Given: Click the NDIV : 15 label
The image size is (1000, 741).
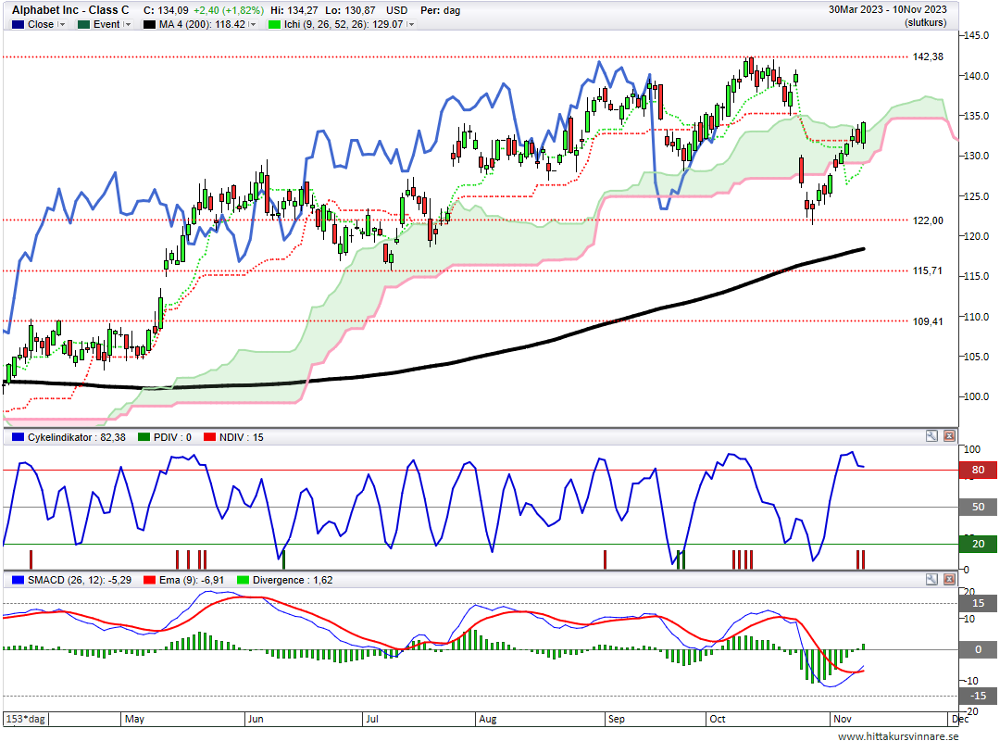Looking at the screenshot, I should coord(241,437).
